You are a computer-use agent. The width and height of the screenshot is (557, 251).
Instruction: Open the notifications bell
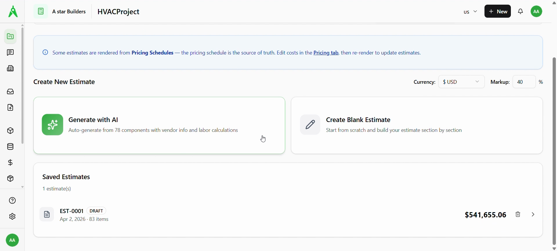(x=521, y=12)
